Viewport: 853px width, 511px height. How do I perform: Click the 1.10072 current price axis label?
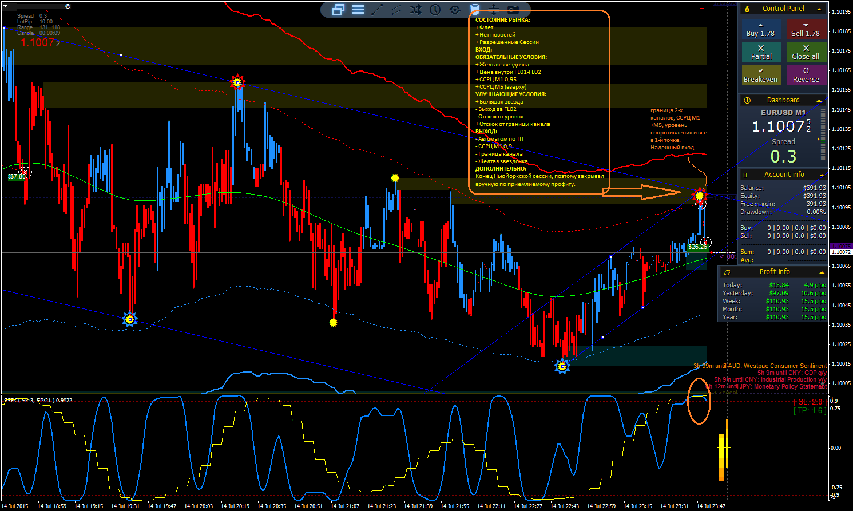(x=840, y=252)
